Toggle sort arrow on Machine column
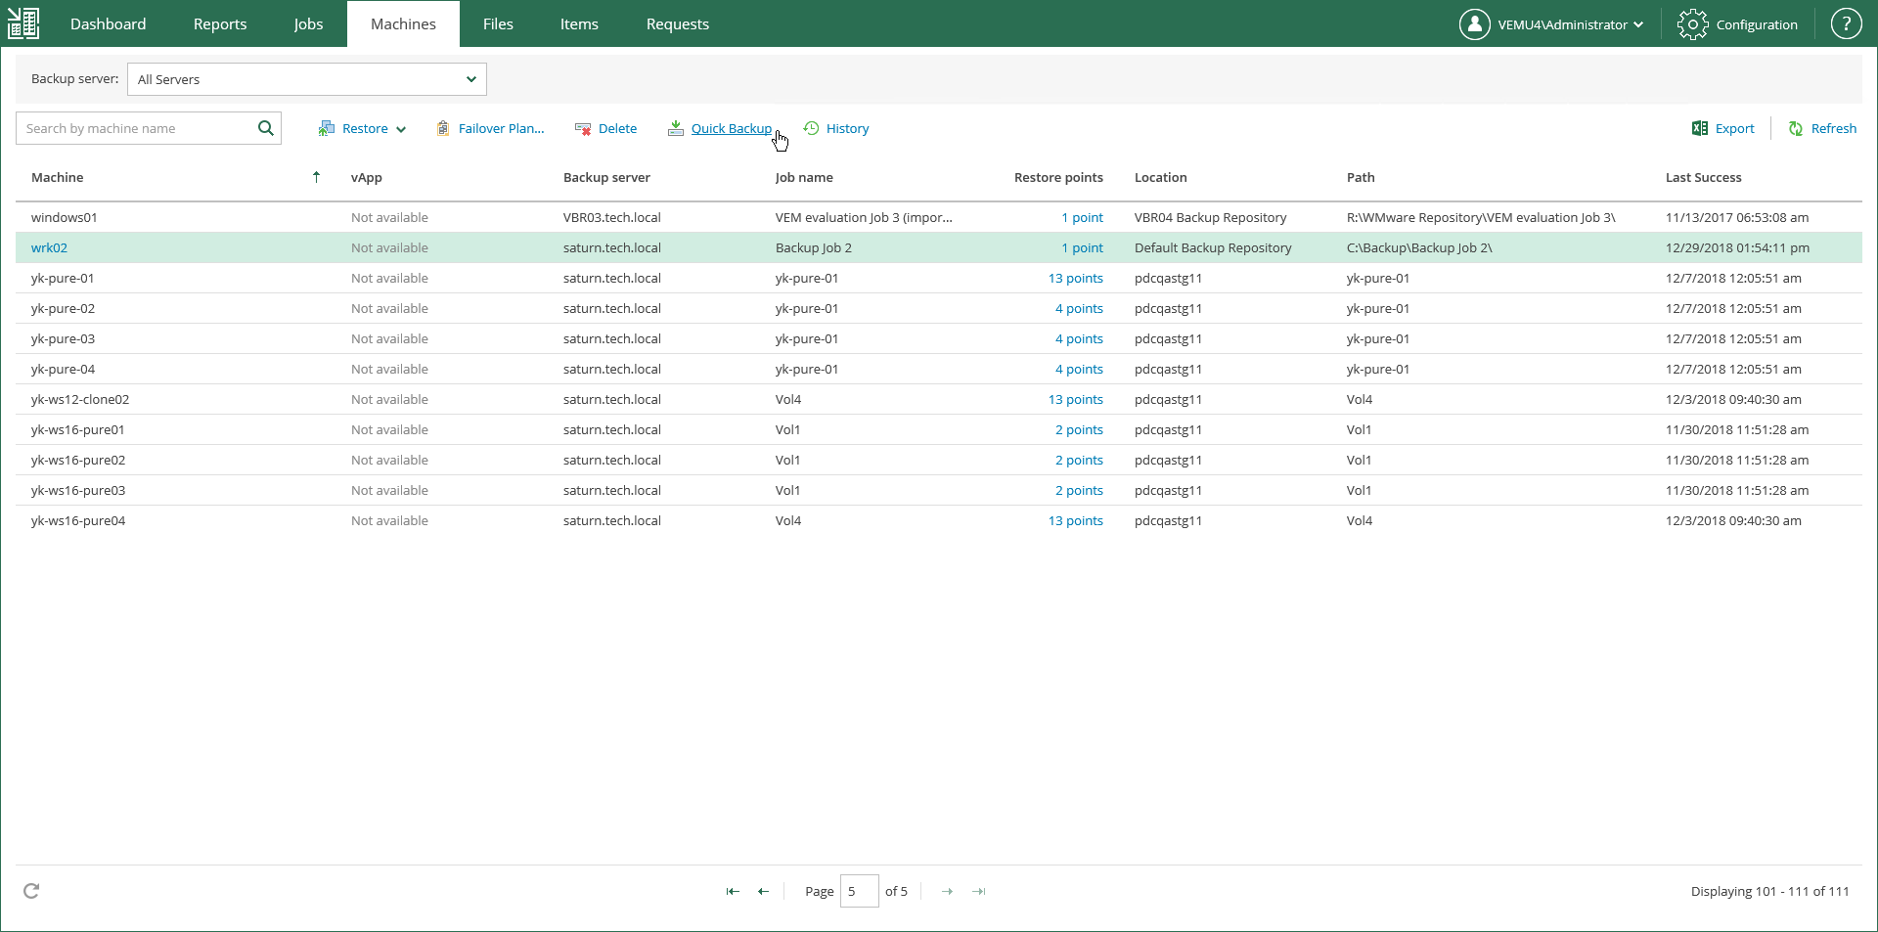1878x932 pixels. coord(316,177)
